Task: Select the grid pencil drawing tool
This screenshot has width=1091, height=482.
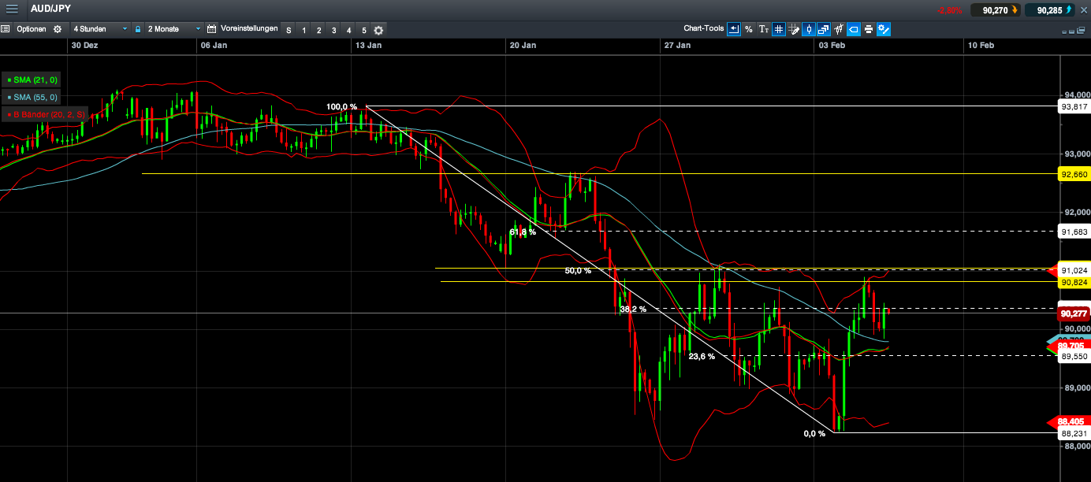Action: (x=794, y=29)
